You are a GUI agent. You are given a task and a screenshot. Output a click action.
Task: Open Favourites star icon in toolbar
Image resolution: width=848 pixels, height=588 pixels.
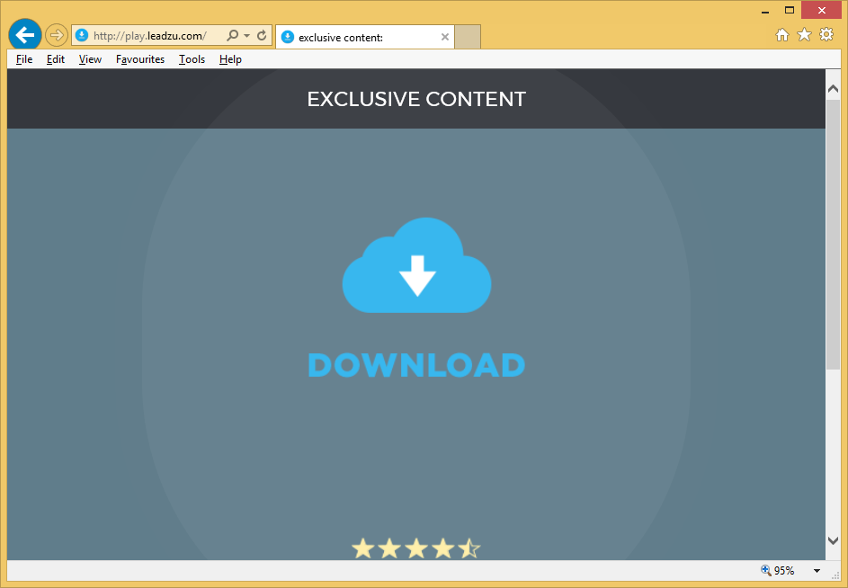pyautogui.click(x=804, y=35)
